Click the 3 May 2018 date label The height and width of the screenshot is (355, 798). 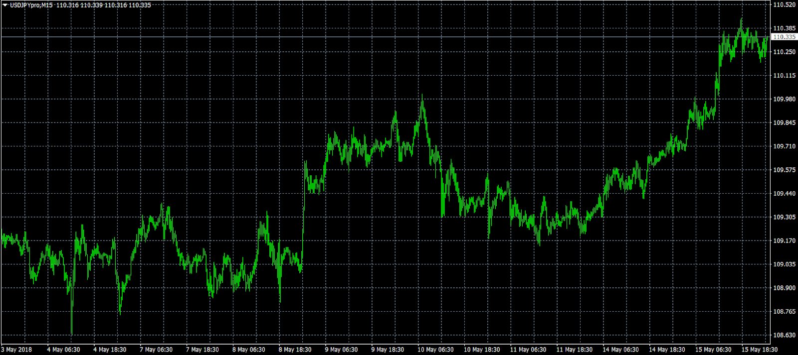pos(16,350)
